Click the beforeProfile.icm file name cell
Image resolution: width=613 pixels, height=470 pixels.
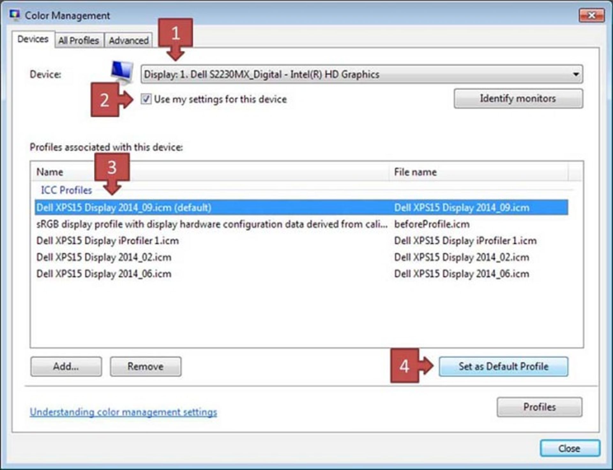tap(432, 224)
